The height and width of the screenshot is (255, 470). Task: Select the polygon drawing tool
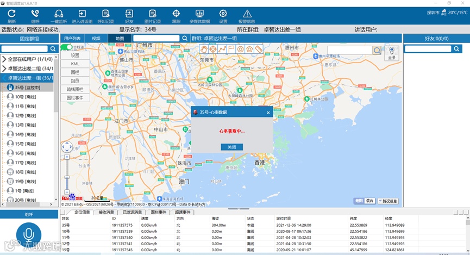249,49
